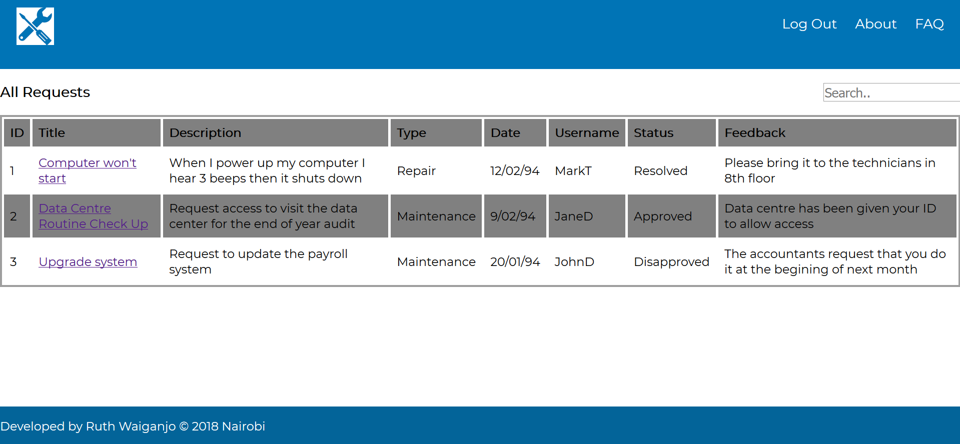Open the About page

875,24
